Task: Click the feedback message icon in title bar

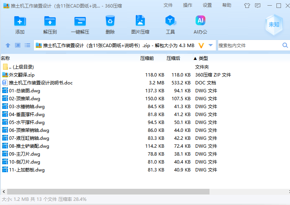Action: pos(257,6)
